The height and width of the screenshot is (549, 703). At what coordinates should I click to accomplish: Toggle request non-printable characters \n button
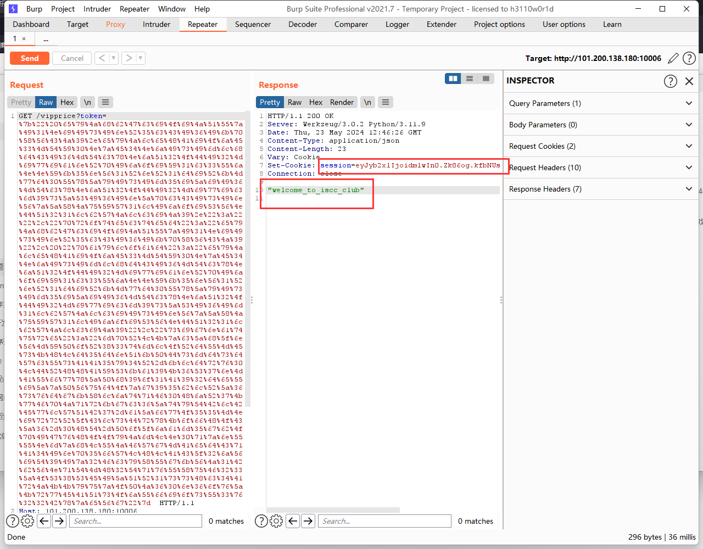pyautogui.click(x=87, y=102)
